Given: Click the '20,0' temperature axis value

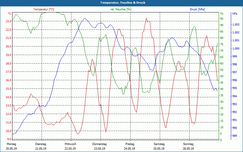Looking at the screenshot, I should click(x=9, y=47).
